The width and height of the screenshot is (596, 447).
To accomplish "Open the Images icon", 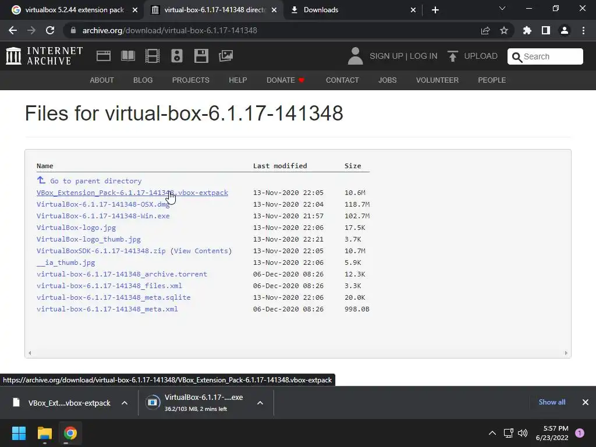I will [x=226, y=56].
